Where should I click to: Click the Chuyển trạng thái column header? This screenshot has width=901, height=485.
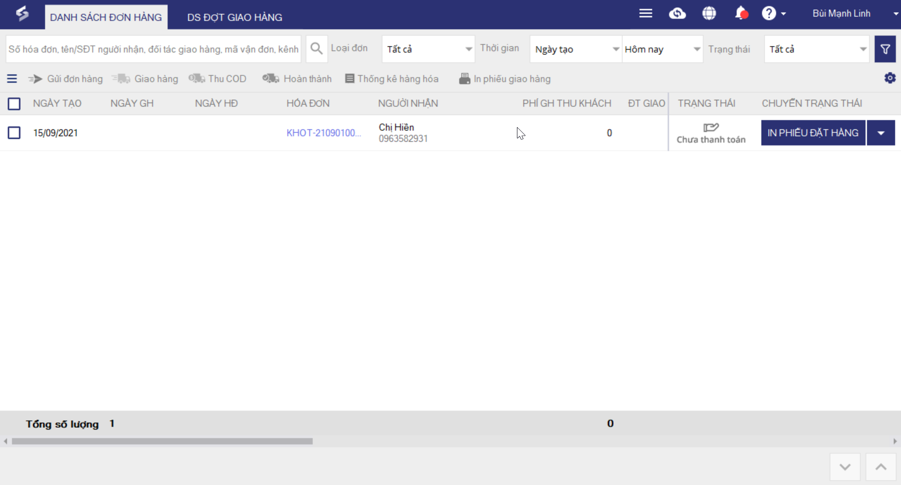[x=812, y=103]
